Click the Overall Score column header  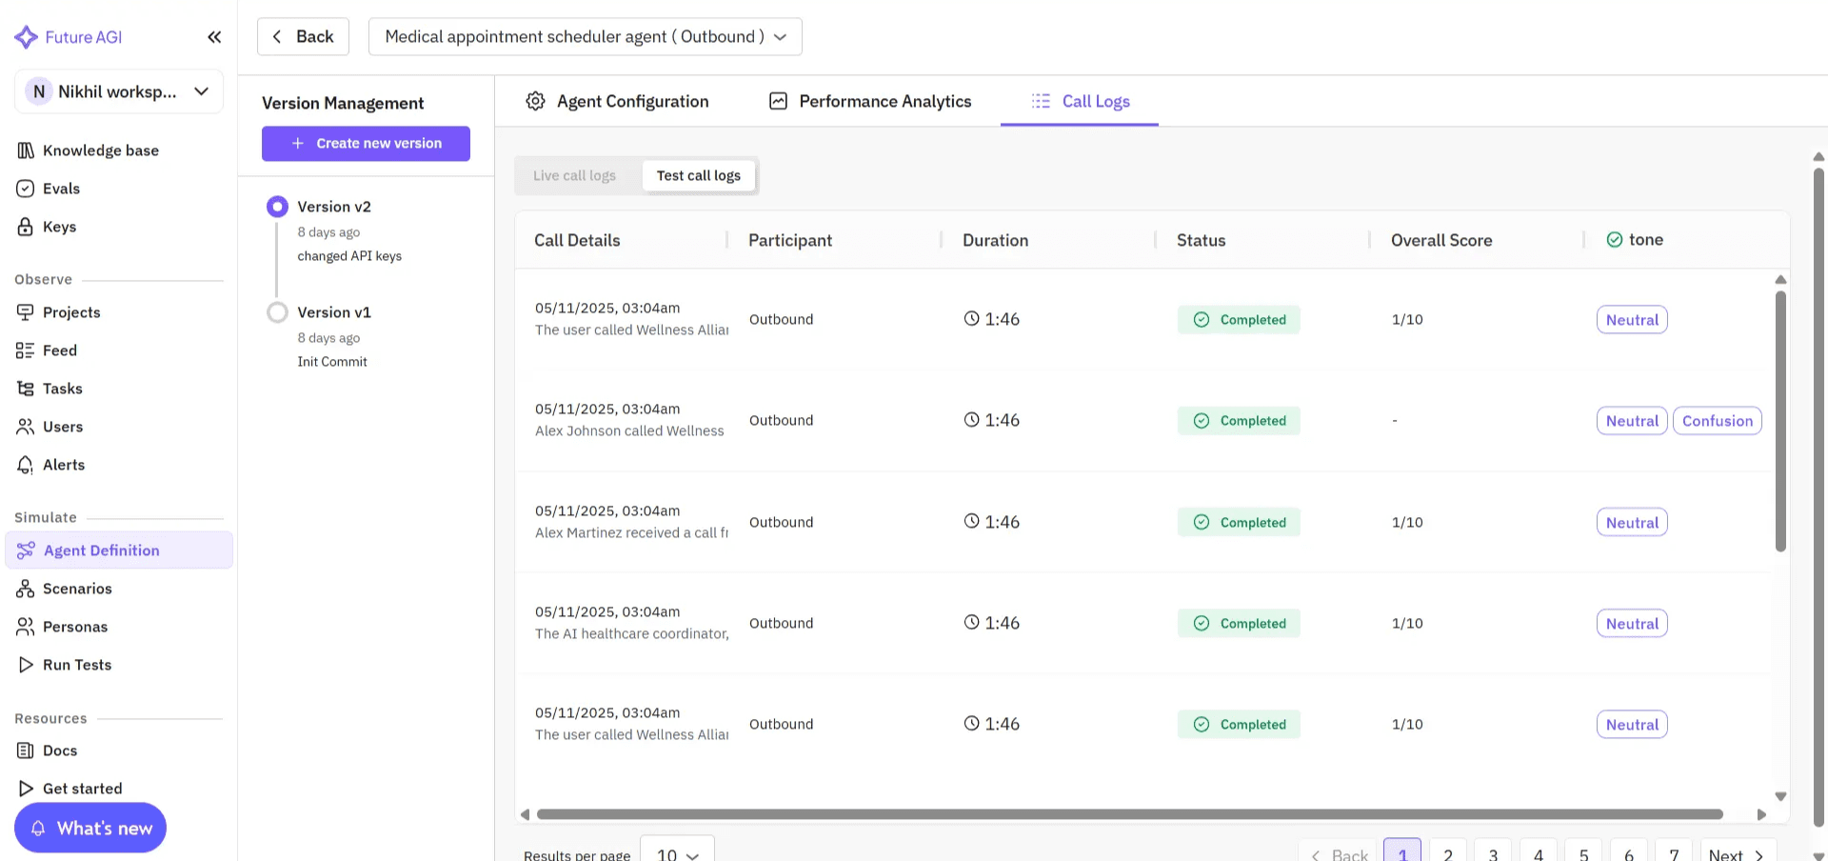tap(1441, 240)
